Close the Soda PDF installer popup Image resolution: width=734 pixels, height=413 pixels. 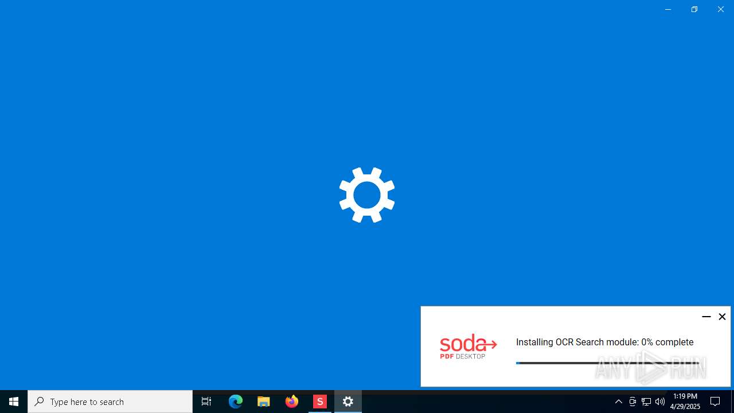(722, 317)
